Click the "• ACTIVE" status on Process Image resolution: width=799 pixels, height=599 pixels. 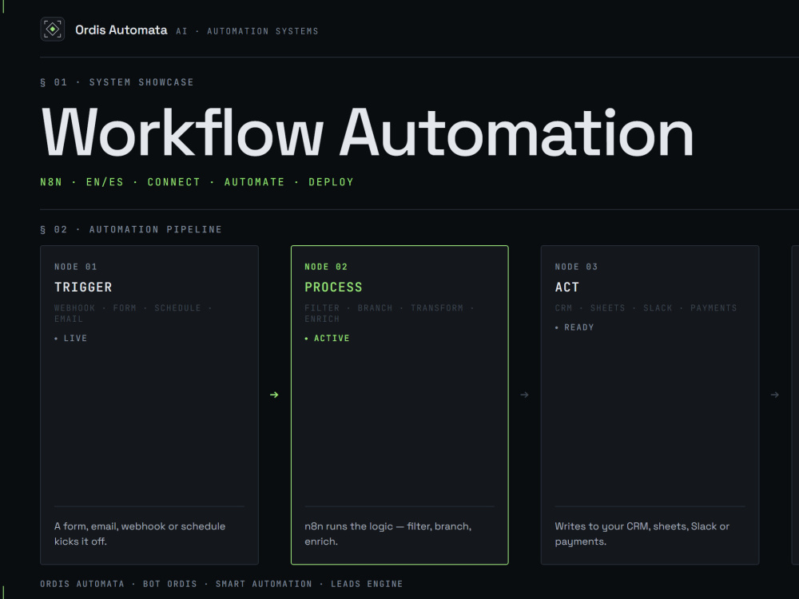327,338
